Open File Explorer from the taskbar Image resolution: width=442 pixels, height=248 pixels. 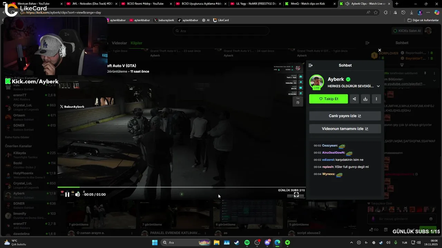(x=217, y=242)
